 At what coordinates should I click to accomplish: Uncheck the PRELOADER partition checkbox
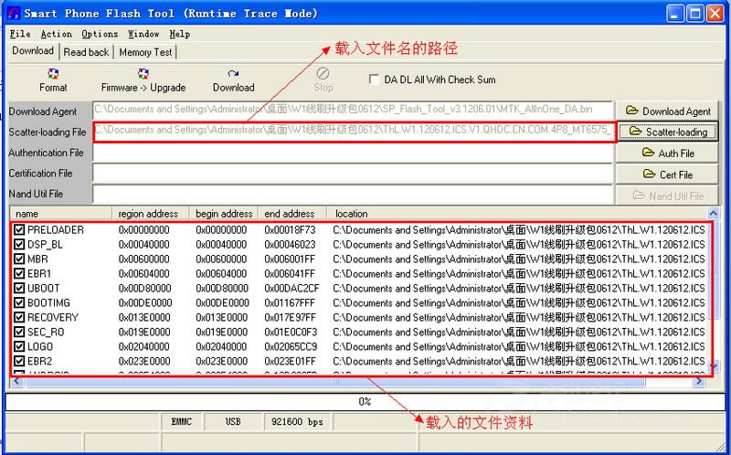(x=19, y=230)
